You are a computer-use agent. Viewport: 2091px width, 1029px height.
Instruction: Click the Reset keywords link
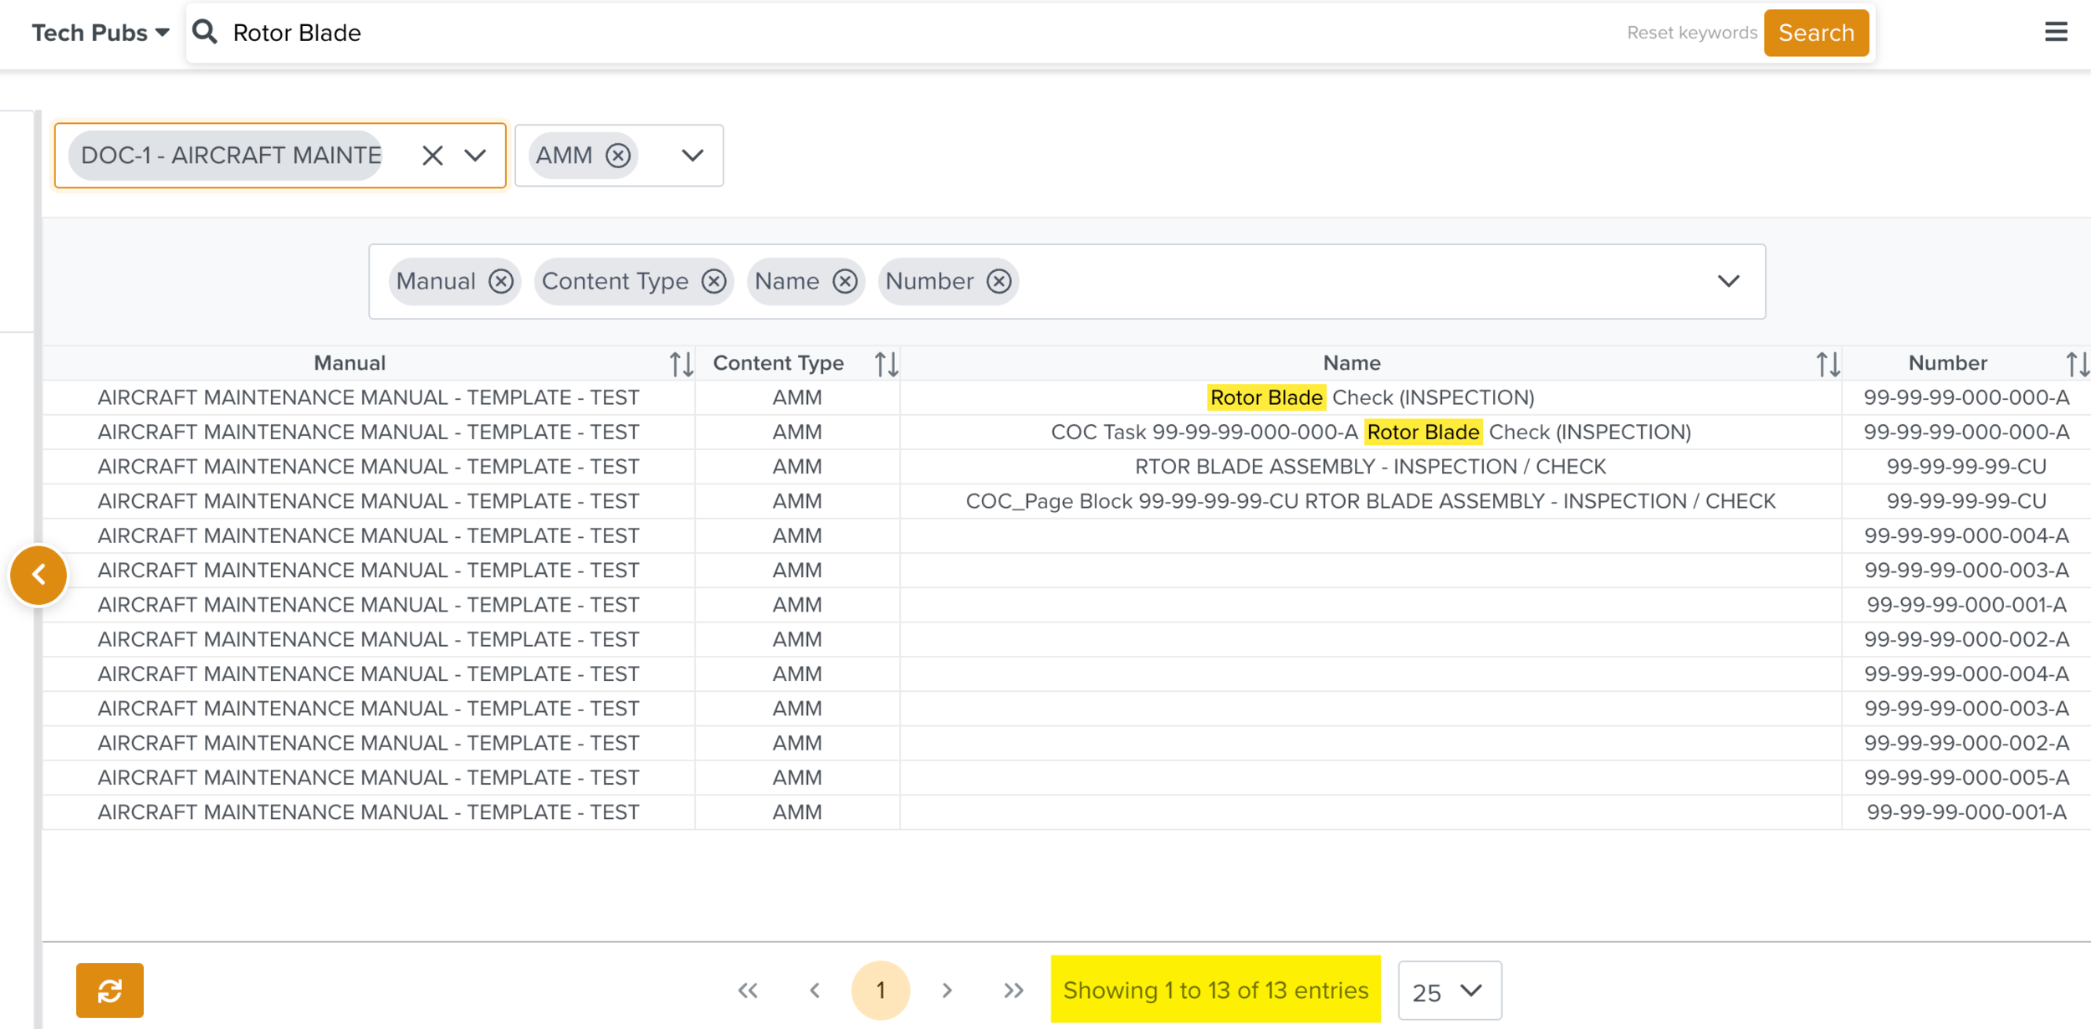(1691, 32)
